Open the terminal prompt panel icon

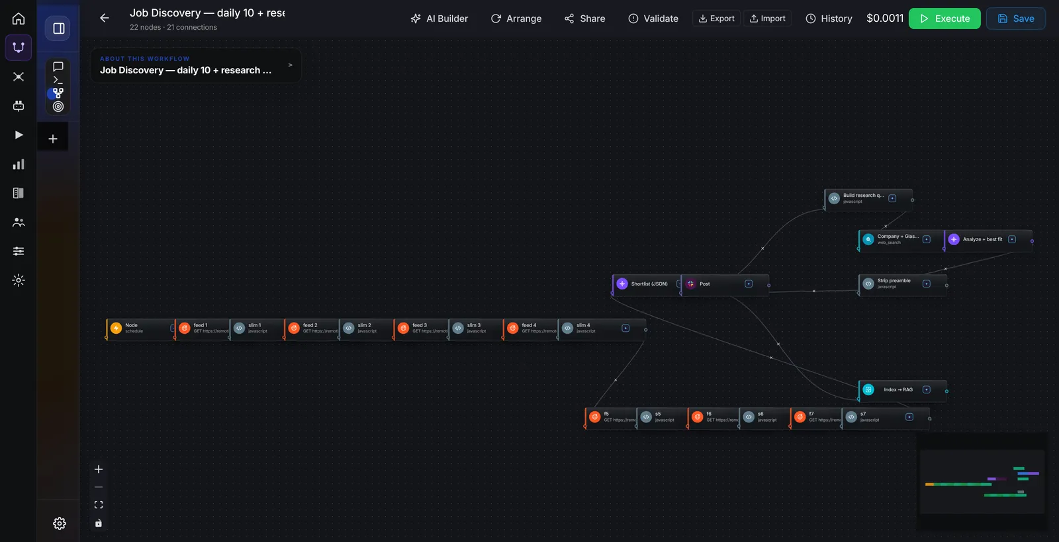pos(58,80)
